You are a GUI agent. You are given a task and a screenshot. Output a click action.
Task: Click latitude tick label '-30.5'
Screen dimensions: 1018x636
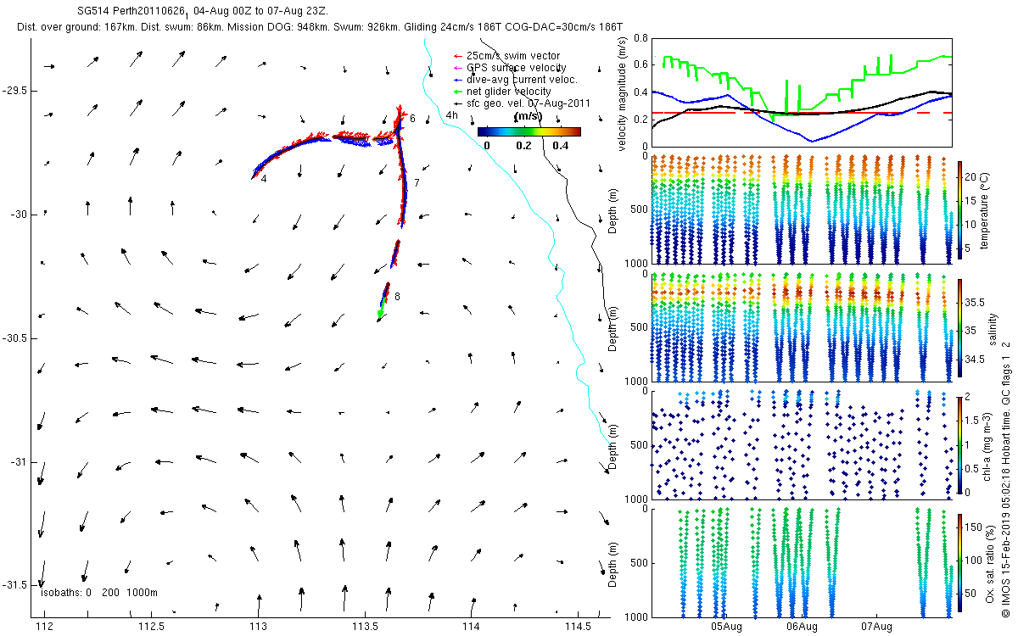tap(14, 338)
